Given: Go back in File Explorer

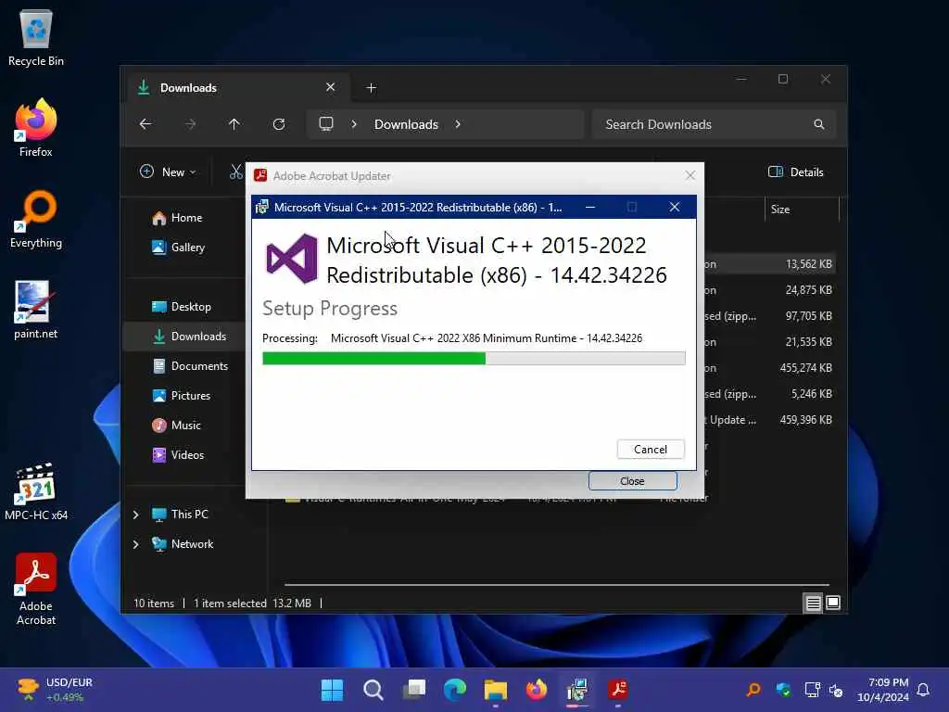Looking at the screenshot, I should (x=146, y=124).
